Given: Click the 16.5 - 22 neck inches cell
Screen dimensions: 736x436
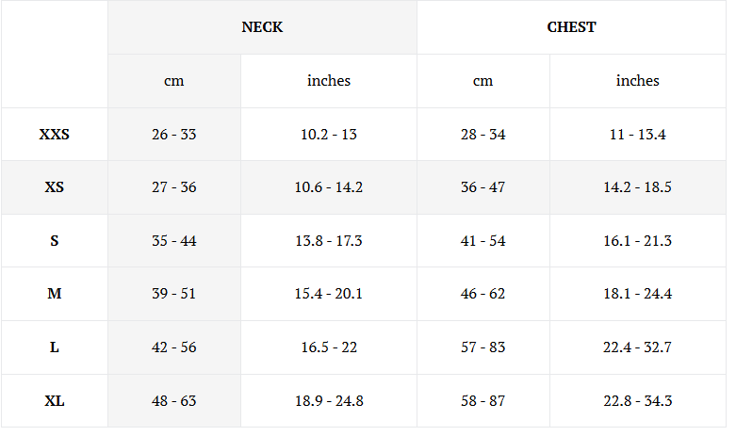Looking at the screenshot, I should pyautogui.click(x=329, y=347).
